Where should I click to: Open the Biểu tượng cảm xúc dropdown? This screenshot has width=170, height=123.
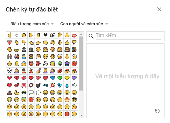pos(32,24)
